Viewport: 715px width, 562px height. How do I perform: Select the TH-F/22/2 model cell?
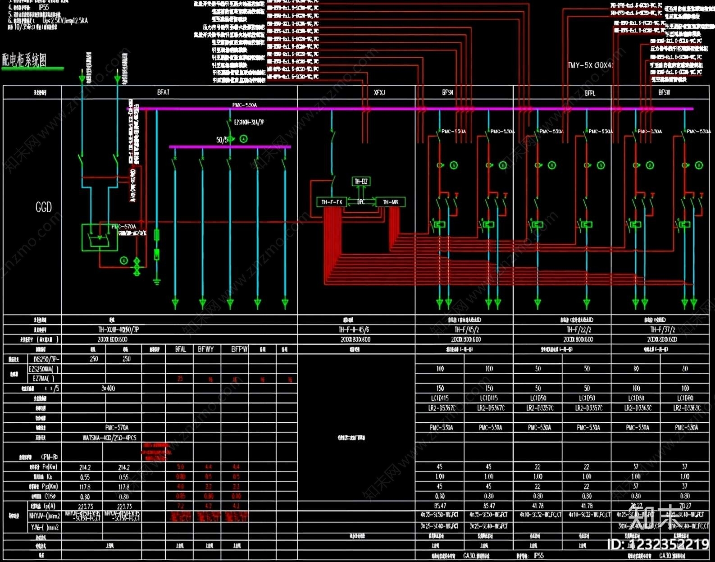pos(579,329)
